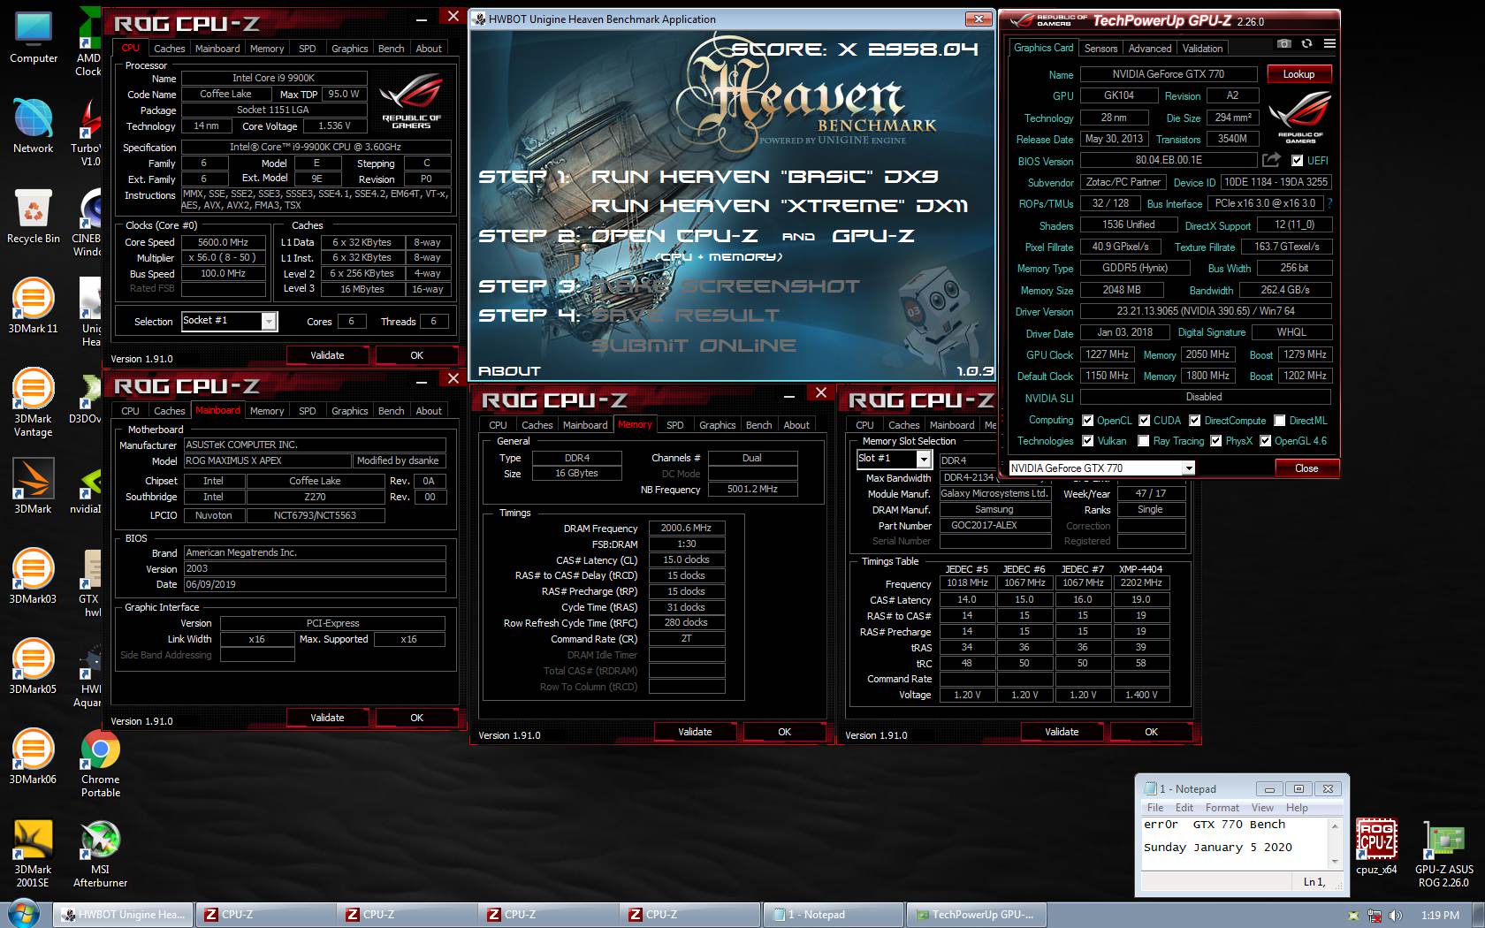1485x928 pixels.
Task: Click the DRAM Frequency value '2000.6 MHz'
Action: (686, 529)
